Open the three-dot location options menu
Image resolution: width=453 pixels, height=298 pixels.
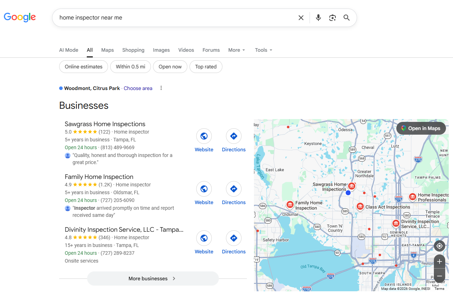click(161, 88)
